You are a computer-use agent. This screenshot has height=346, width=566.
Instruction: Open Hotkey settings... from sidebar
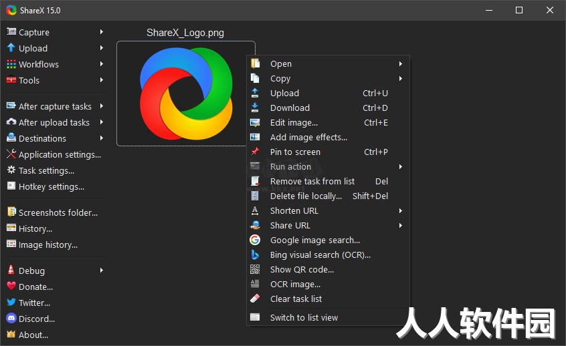(x=52, y=187)
